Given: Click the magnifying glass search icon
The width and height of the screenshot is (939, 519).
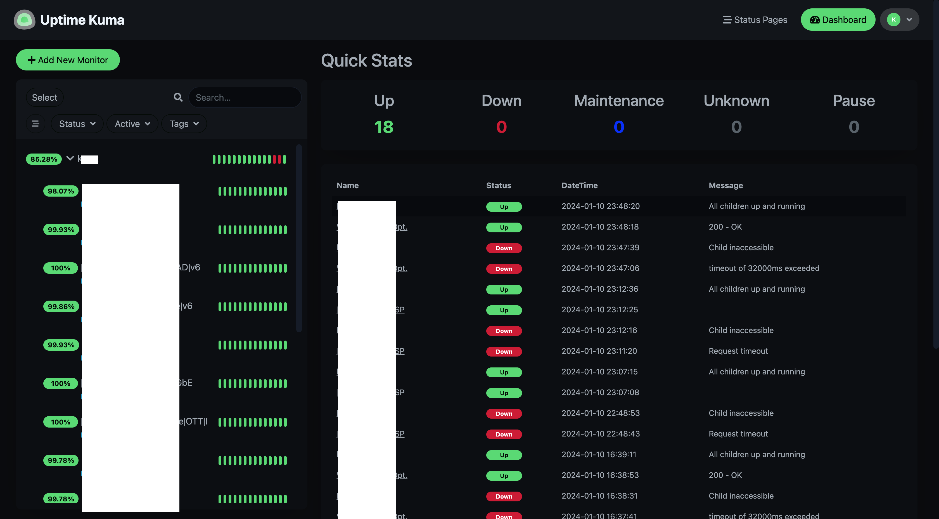Looking at the screenshot, I should (178, 97).
